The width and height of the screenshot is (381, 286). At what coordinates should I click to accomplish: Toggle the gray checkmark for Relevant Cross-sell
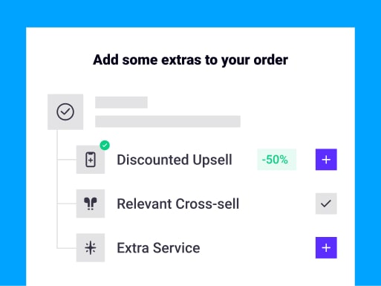(326, 204)
